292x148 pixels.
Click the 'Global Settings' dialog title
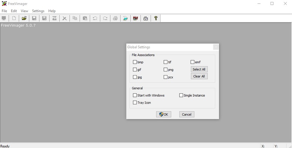click(139, 47)
